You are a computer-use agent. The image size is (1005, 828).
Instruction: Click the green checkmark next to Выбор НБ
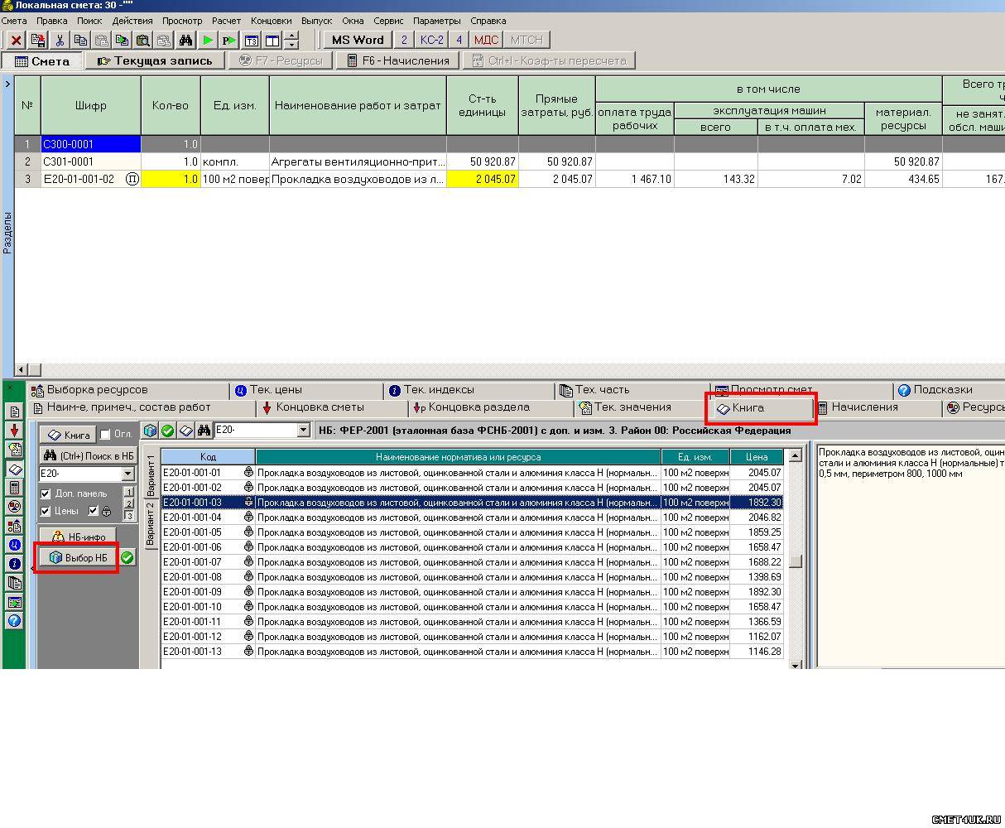(x=127, y=558)
